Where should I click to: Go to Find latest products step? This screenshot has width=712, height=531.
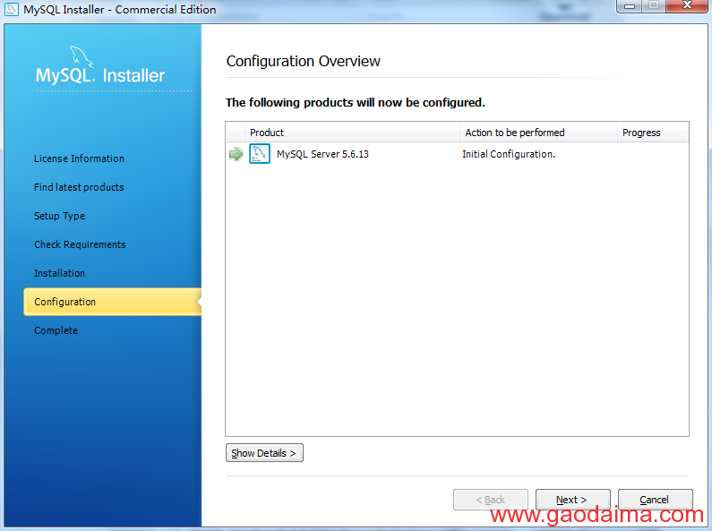point(79,187)
